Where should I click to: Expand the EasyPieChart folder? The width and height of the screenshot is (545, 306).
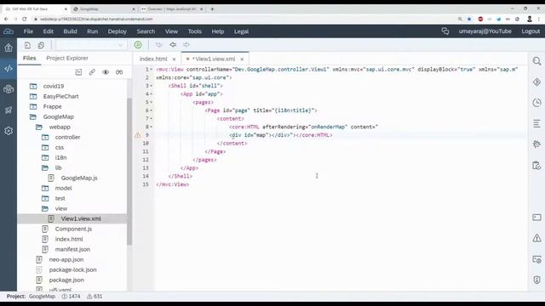click(33, 96)
